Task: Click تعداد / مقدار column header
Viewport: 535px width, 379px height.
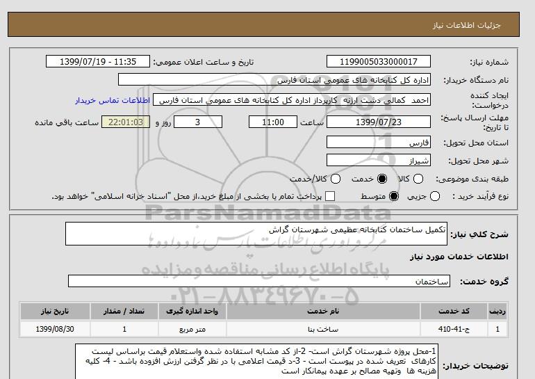Action: [124, 311]
